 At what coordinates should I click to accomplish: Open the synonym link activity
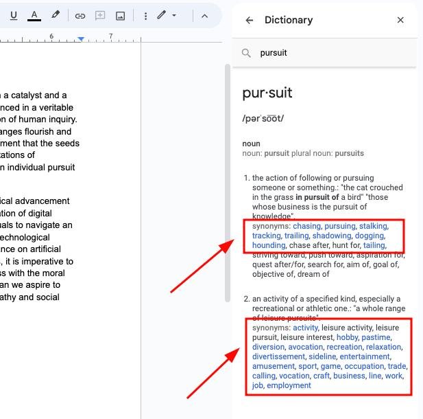pyautogui.click(x=305, y=328)
